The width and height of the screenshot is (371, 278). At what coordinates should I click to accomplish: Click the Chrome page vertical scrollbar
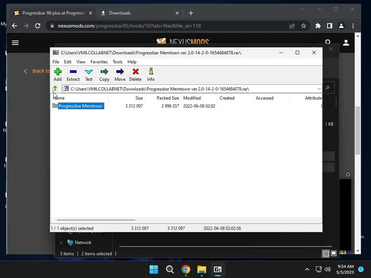[x=358, y=130]
